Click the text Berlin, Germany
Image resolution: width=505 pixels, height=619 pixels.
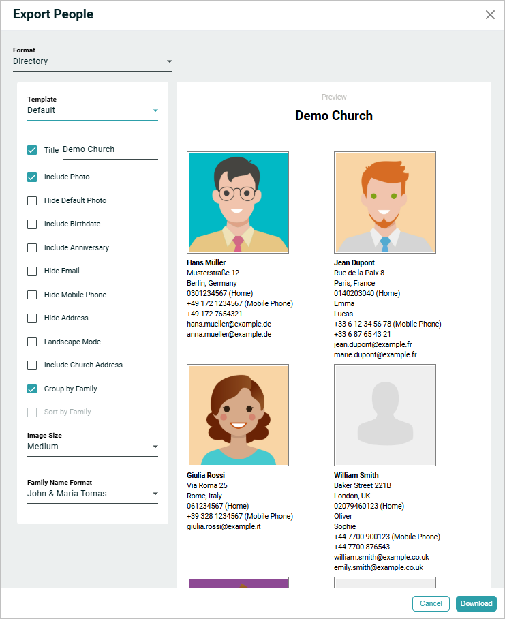tap(212, 283)
